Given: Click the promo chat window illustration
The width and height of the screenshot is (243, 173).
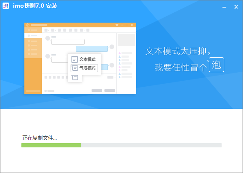Looking at the screenshot, I should pyautogui.click(x=80, y=58).
